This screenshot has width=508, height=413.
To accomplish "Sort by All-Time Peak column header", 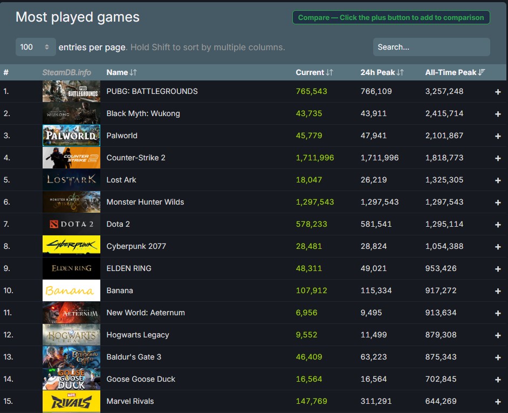I will (x=455, y=72).
